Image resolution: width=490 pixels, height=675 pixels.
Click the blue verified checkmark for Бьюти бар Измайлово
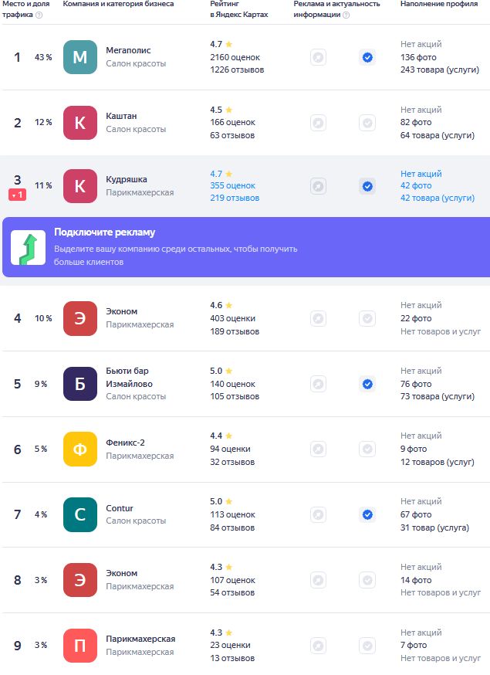click(x=367, y=384)
